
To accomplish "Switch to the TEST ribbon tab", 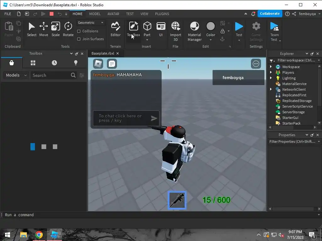I will (x=130, y=14).
